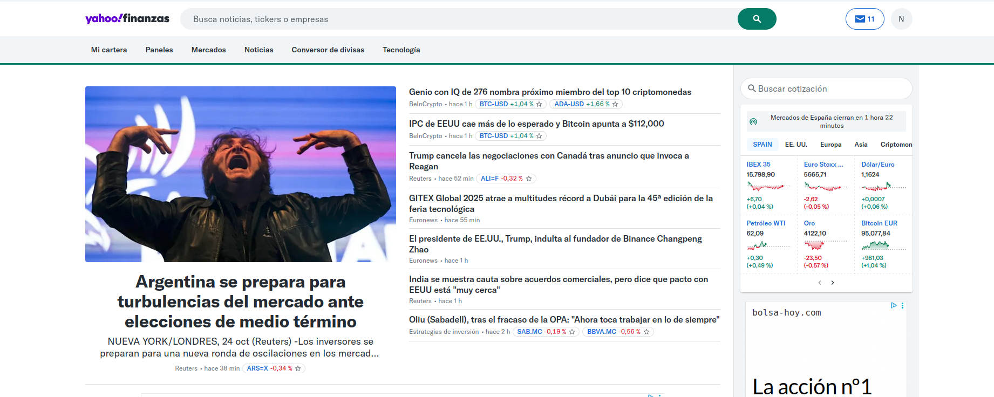This screenshot has height=397, width=994.
Task: Open the Dólar/Euro quote
Action: (878, 165)
